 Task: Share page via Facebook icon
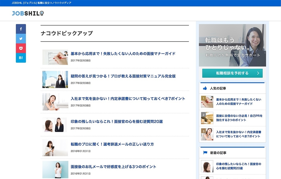tap(21, 29)
